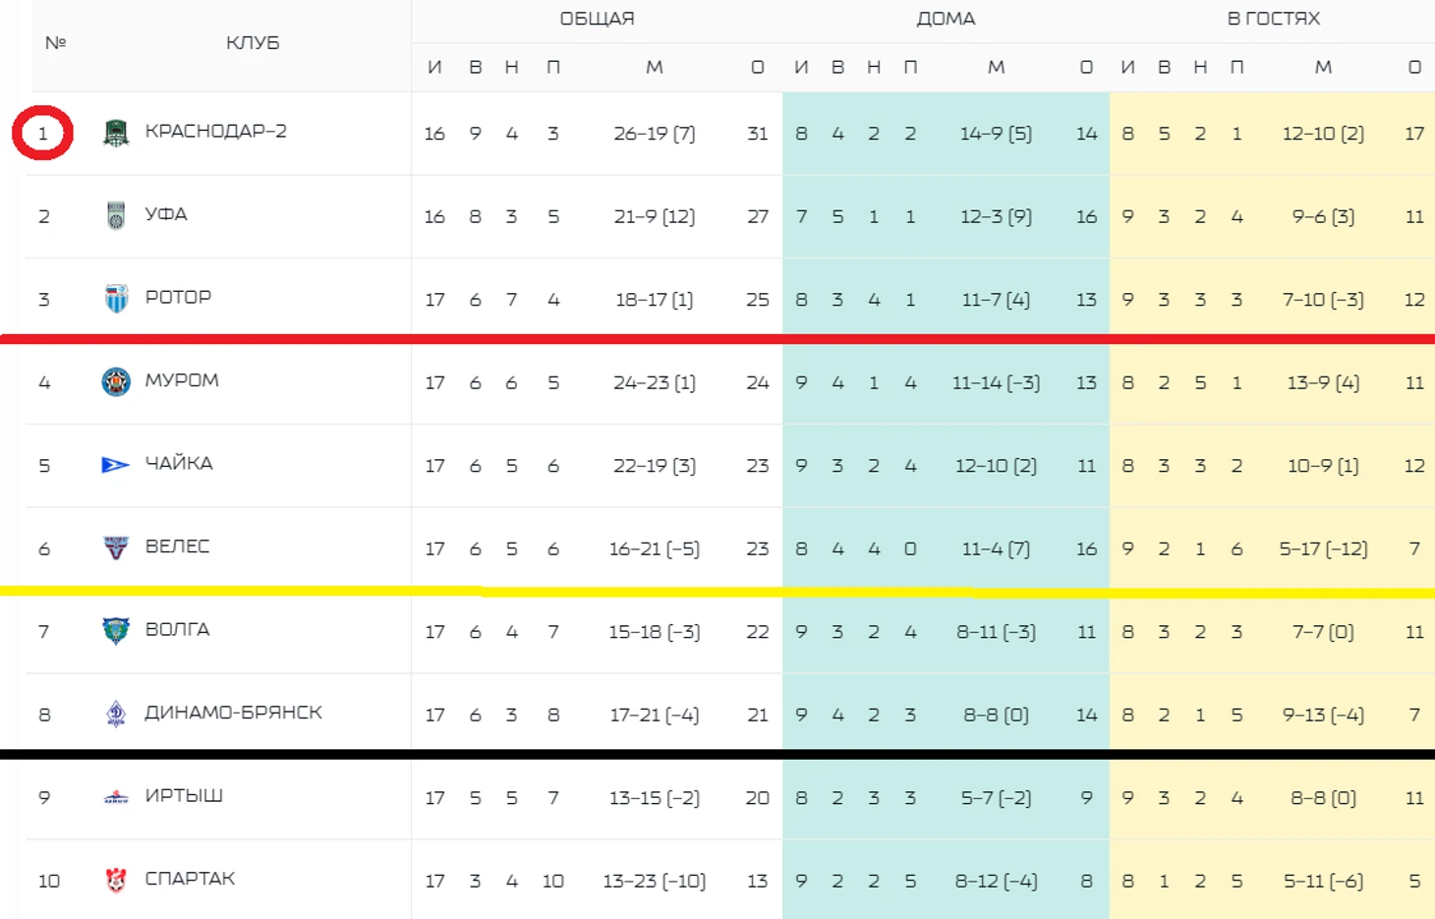Click Уфа's overall goals cell 21–9 (12)
This screenshot has width=1435, height=919.
654,216
